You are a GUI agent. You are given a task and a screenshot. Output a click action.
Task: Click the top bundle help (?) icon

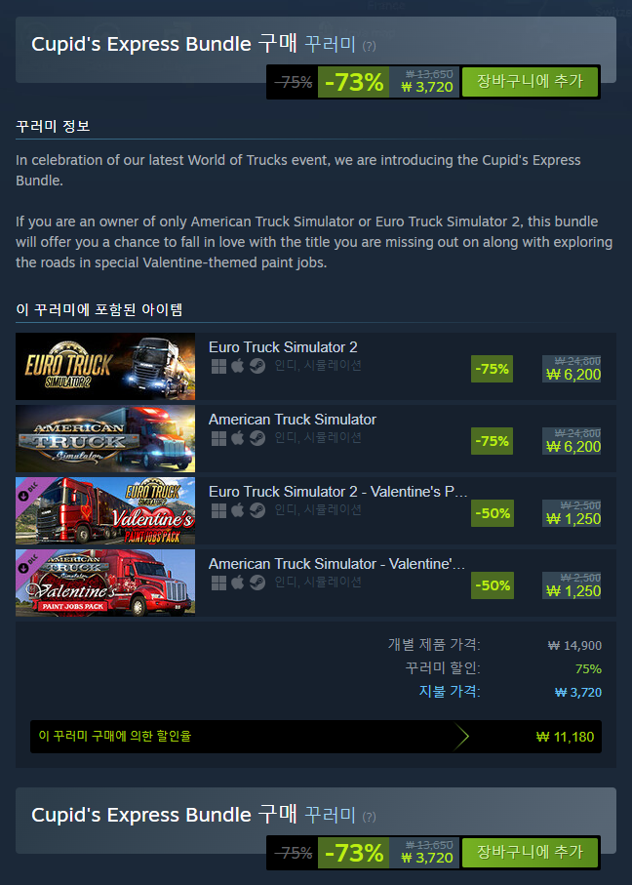click(369, 46)
